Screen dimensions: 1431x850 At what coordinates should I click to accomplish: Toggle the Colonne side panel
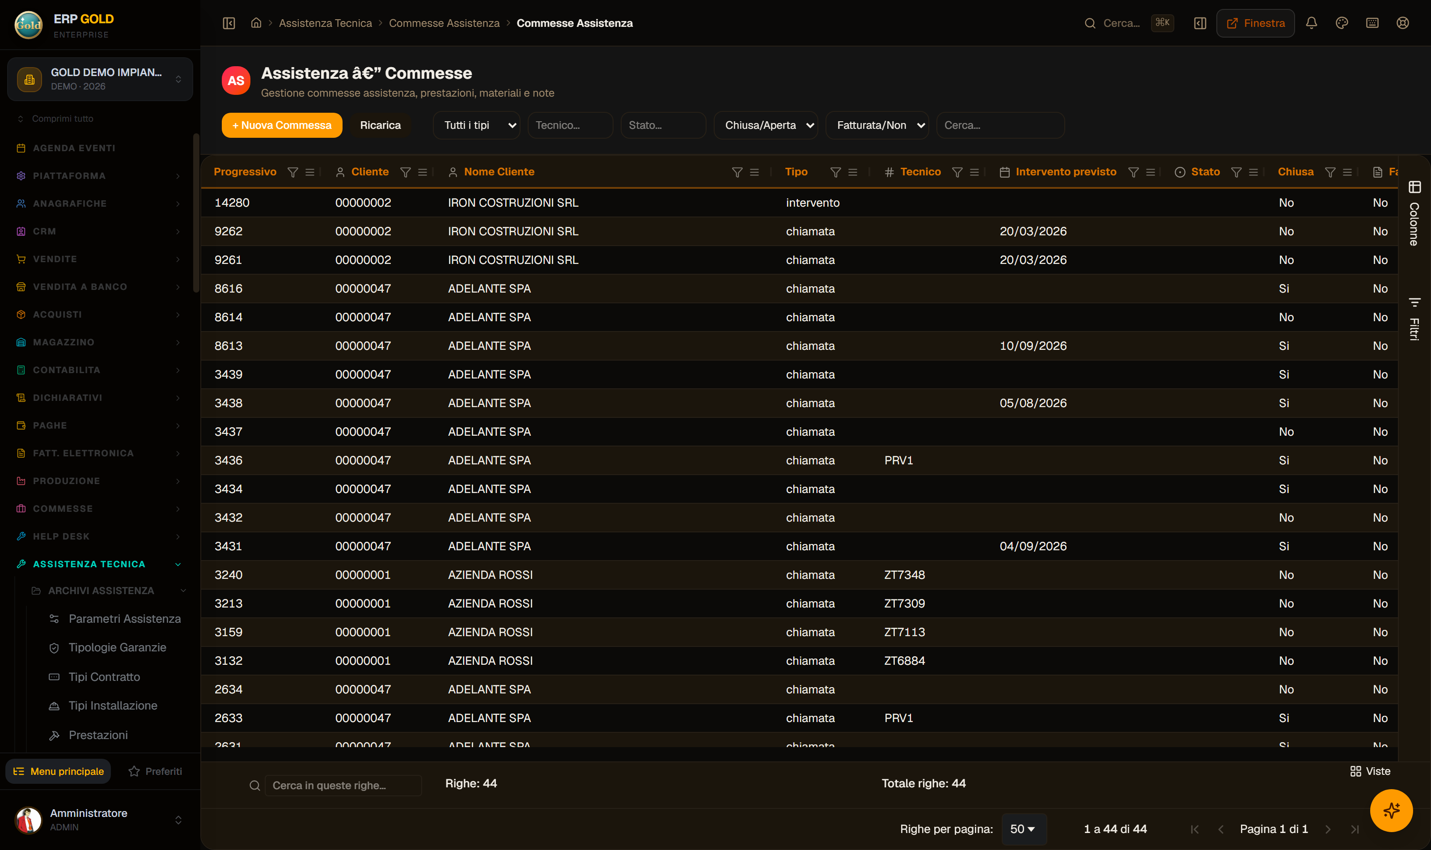[x=1414, y=213]
